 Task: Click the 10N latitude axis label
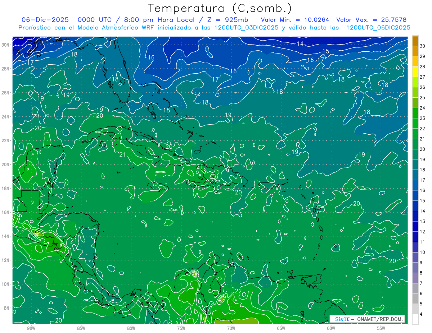click(x=6, y=284)
